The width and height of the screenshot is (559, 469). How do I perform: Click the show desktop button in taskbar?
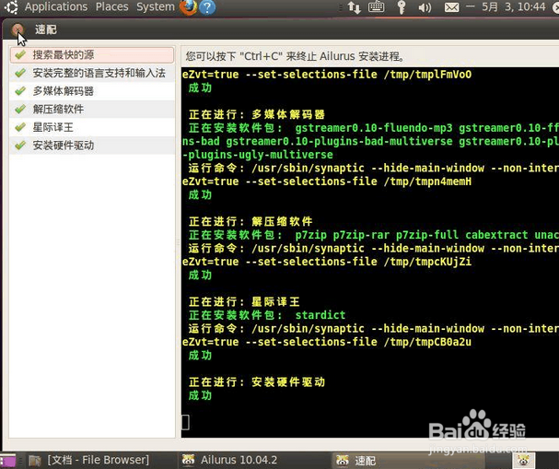[x=8, y=461]
